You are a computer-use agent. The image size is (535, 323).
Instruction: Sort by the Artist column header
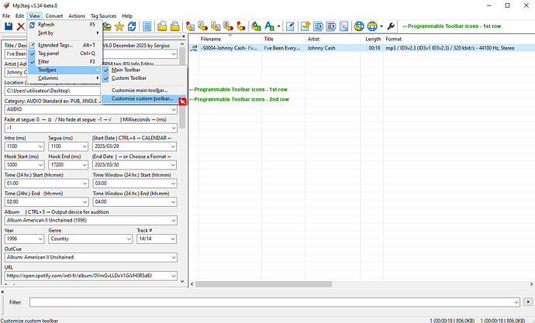[333, 40]
